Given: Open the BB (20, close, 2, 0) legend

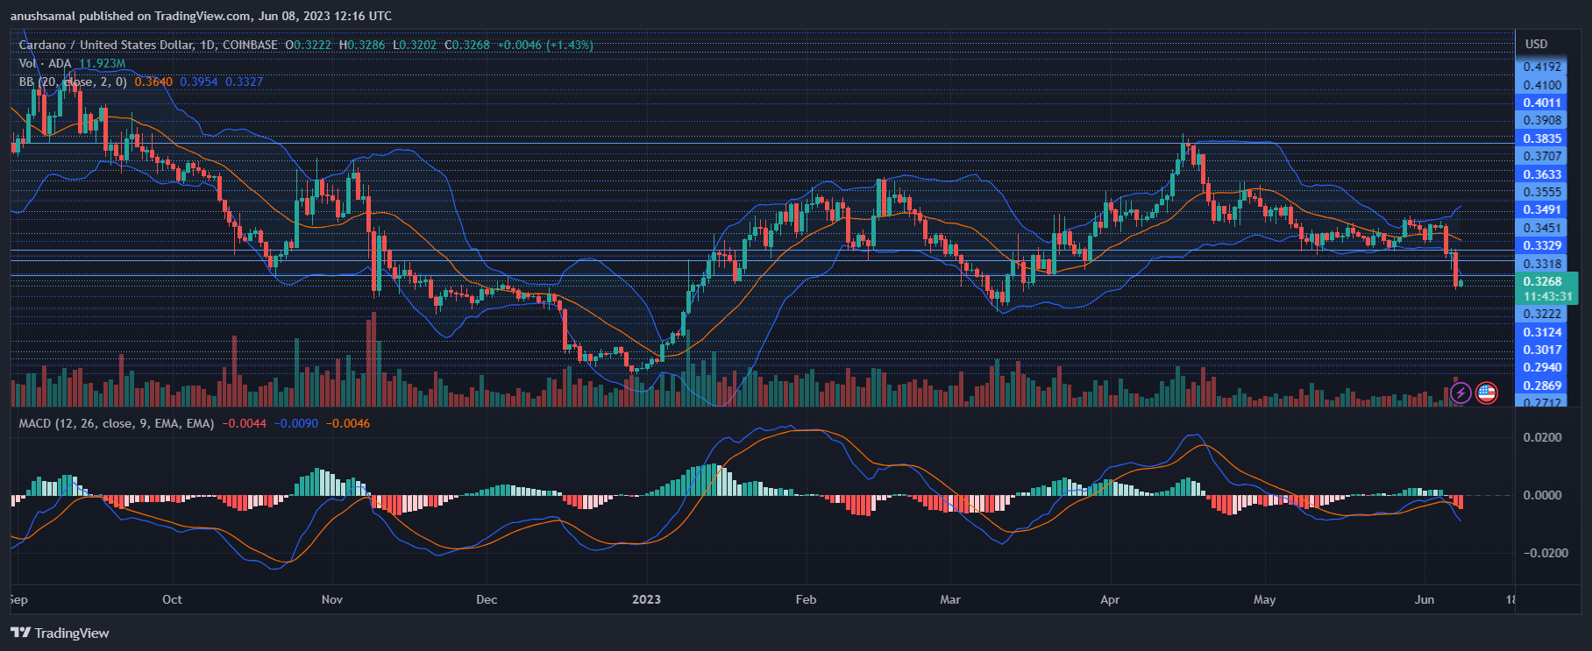Looking at the screenshot, I should pyautogui.click(x=73, y=81).
